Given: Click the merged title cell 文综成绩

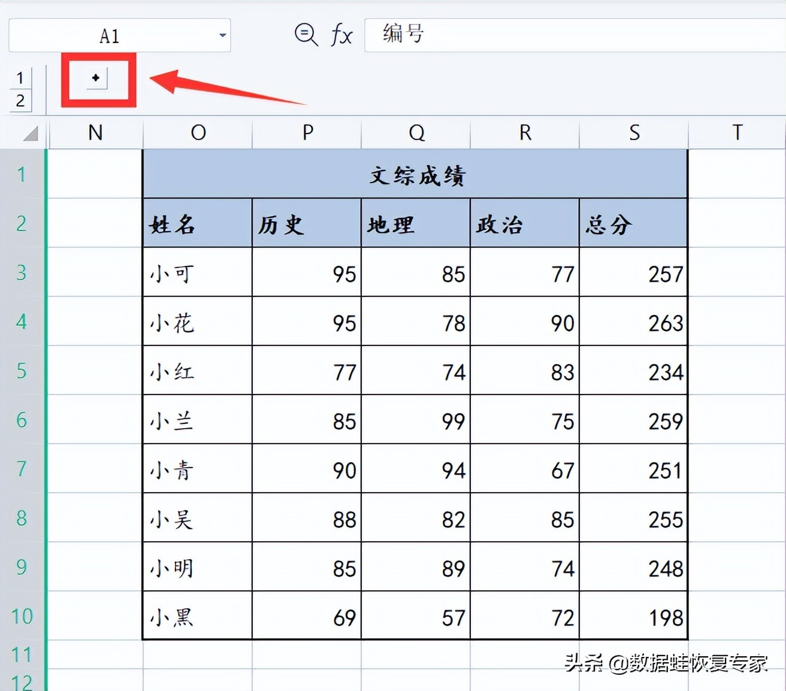Looking at the screenshot, I should pos(415,174).
